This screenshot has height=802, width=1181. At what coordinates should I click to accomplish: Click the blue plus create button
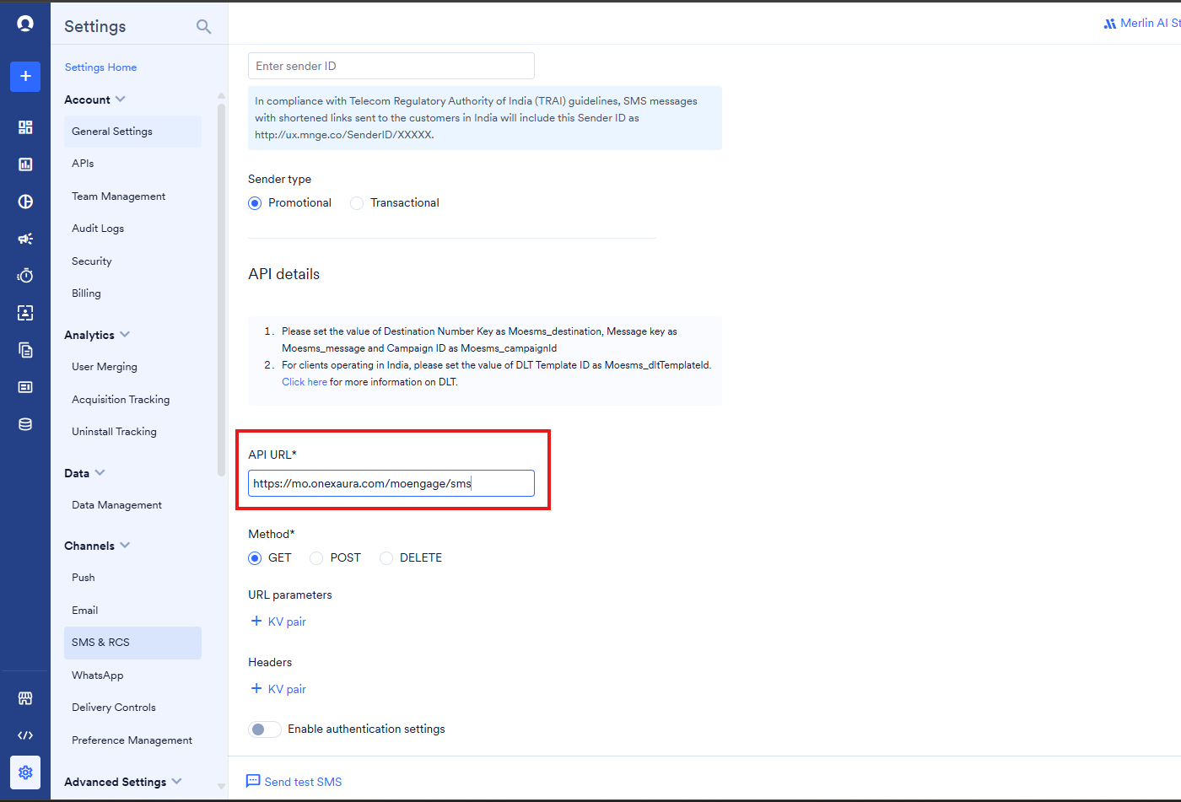[25, 76]
